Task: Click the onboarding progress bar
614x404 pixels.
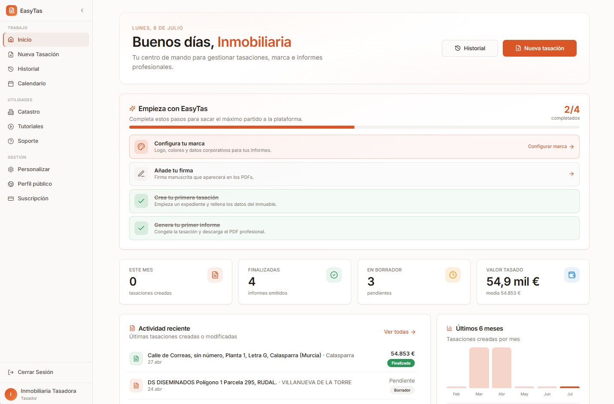Action: pyautogui.click(x=354, y=127)
